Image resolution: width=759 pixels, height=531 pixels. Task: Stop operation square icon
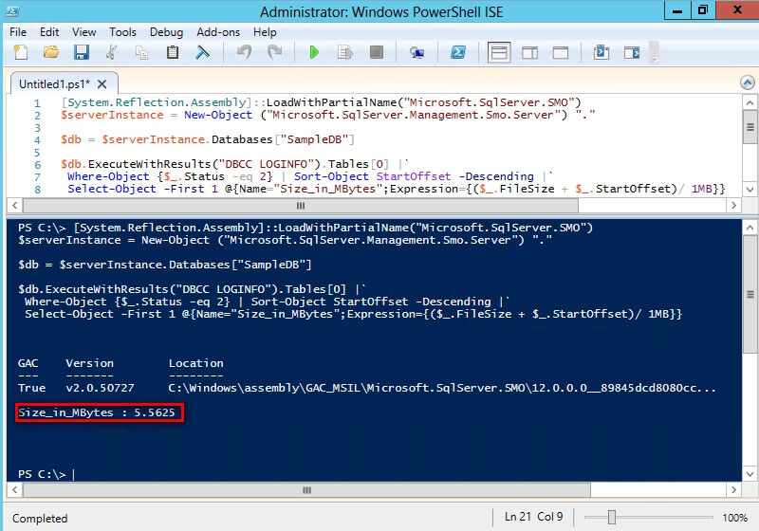click(376, 52)
